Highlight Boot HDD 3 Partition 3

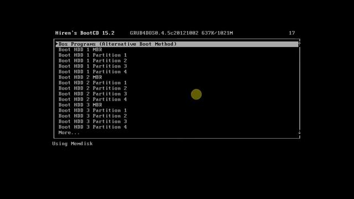pyautogui.click(x=92, y=122)
